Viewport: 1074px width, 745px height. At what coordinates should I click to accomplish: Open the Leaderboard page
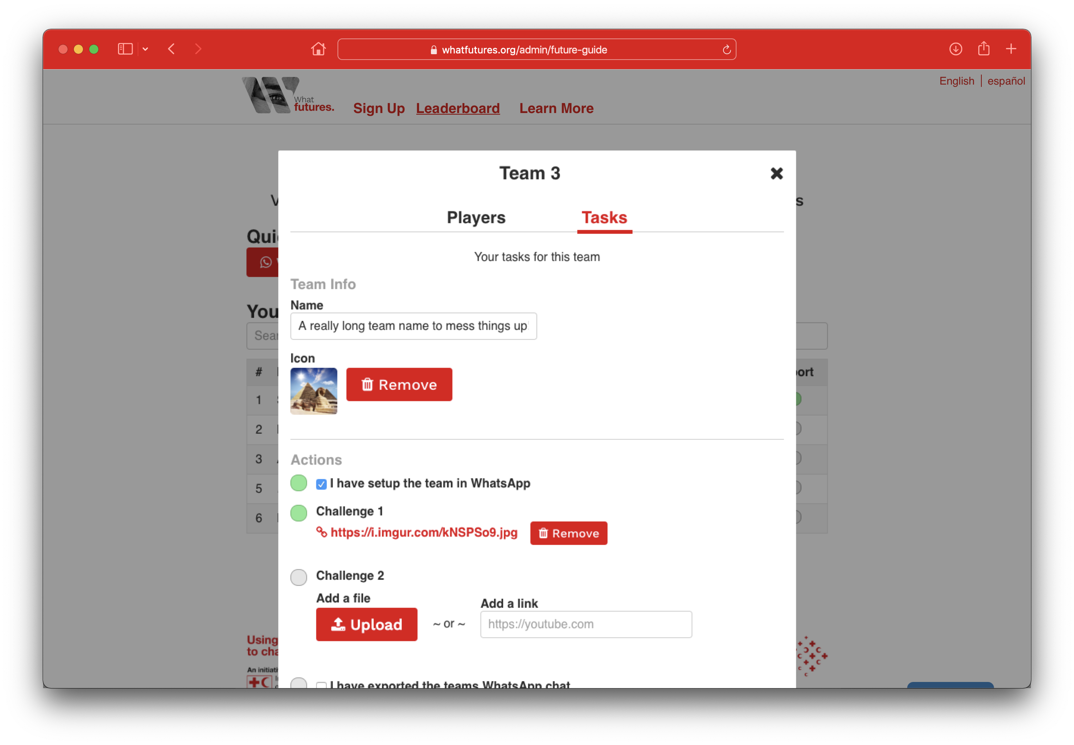457,108
